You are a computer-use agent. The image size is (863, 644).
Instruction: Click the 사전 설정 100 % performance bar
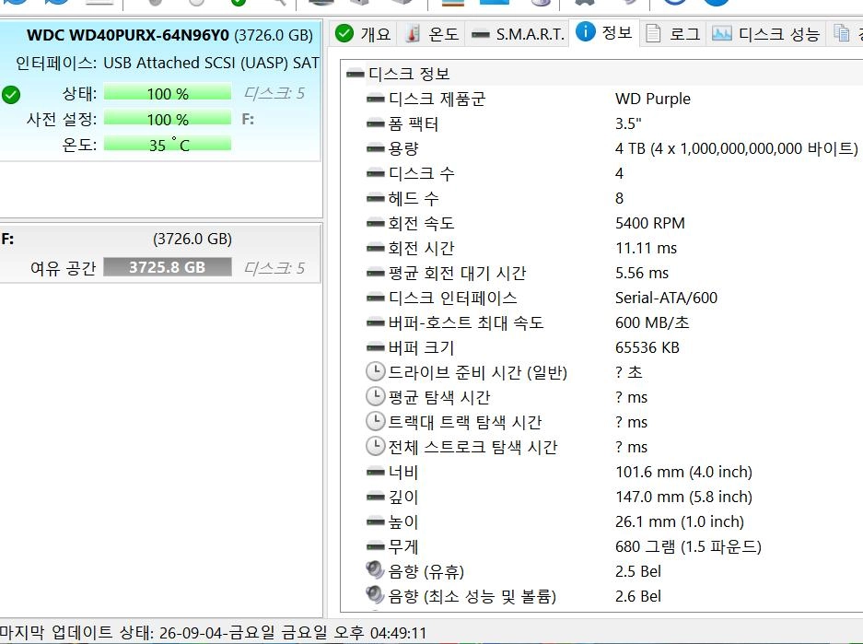[x=168, y=119]
